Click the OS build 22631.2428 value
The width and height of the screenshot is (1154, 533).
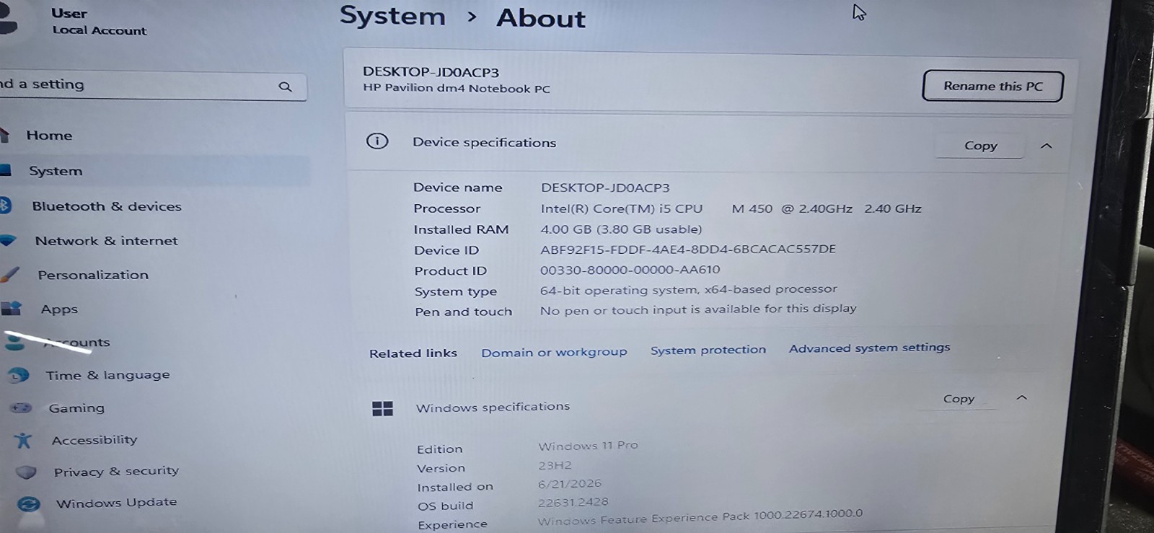click(x=573, y=502)
